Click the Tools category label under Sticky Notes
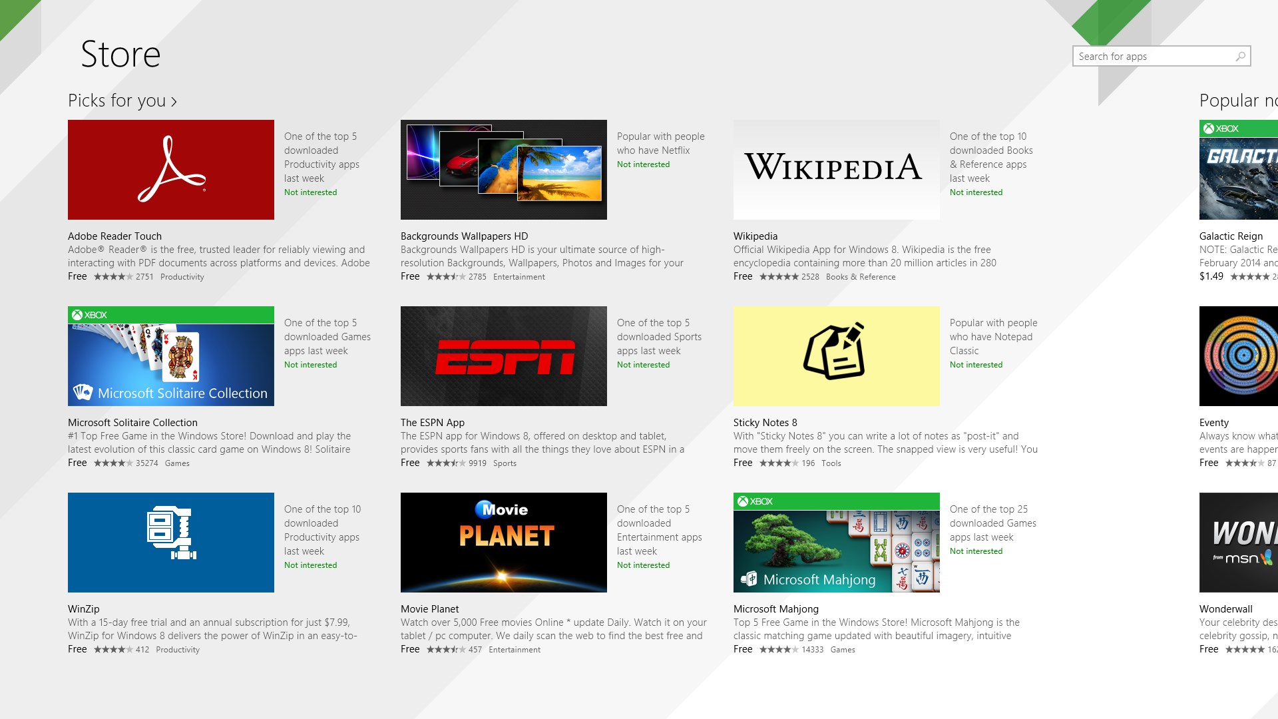The height and width of the screenshot is (719, 1278). click(831, 463)
